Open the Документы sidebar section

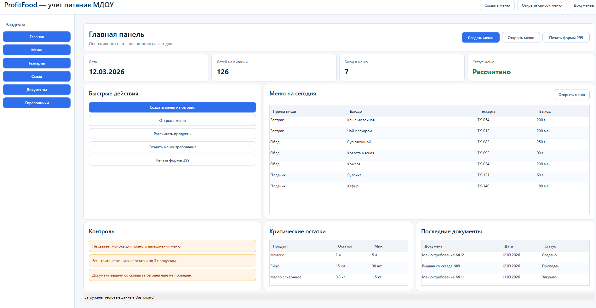[37, 90]
